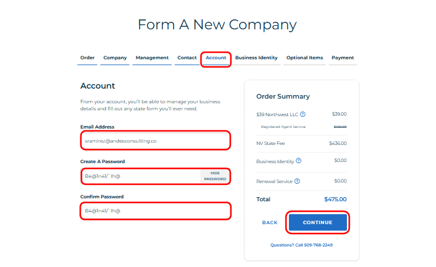The image size is (436, 267).
Task: Focus the Create A Password field
Action: click(x=141, y=176)
